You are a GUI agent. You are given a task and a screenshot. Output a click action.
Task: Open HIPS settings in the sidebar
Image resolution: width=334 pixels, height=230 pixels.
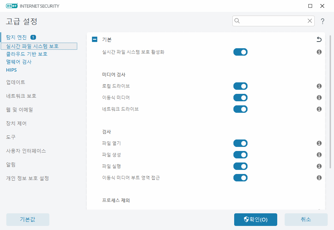(x=11, y=70)
